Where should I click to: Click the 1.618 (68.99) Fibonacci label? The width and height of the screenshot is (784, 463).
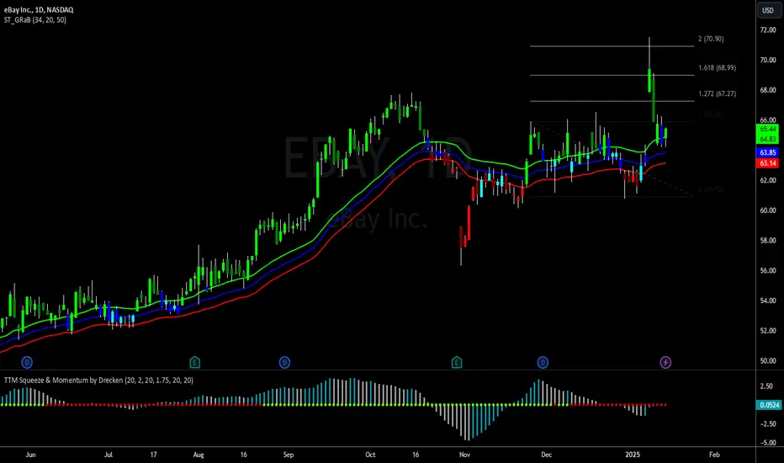coord(717,67)
